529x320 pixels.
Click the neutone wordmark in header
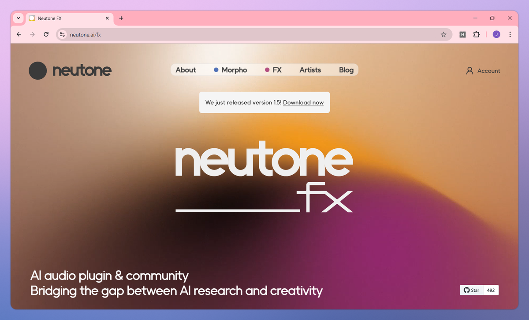point(82,70)
